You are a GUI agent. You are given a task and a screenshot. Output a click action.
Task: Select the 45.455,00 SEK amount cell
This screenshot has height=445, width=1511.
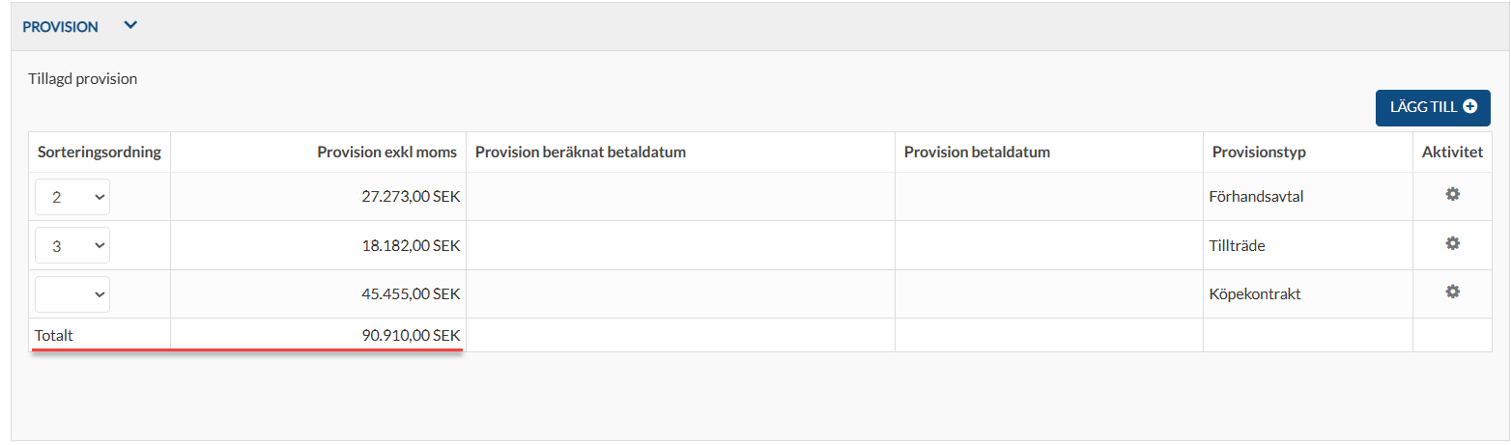coord(318,294)
